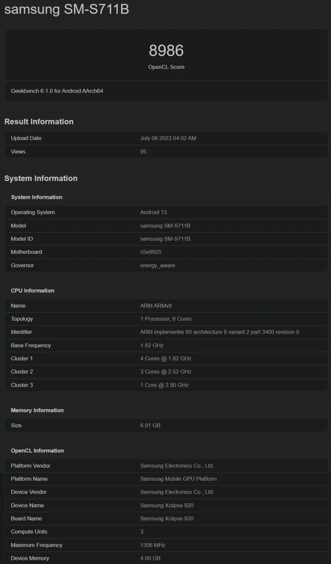Click the Operating System value 'Android 13'
The width and height of the screenshot is (331, 564).
[x=154, y=212]
